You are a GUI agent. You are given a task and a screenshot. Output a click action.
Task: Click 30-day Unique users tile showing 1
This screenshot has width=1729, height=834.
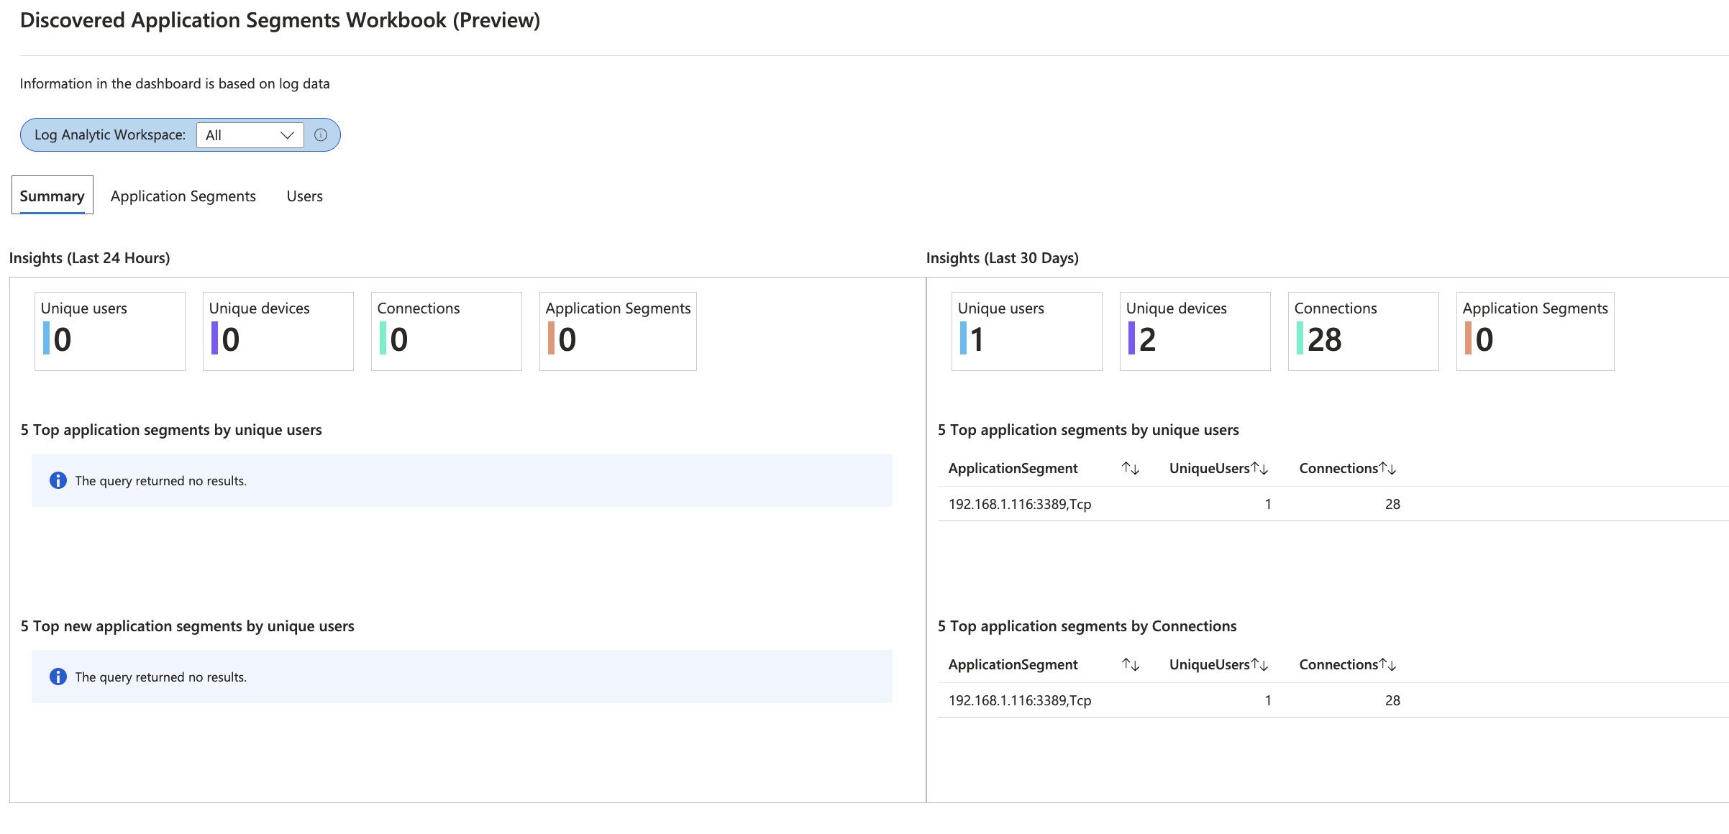coord(1026,331)
